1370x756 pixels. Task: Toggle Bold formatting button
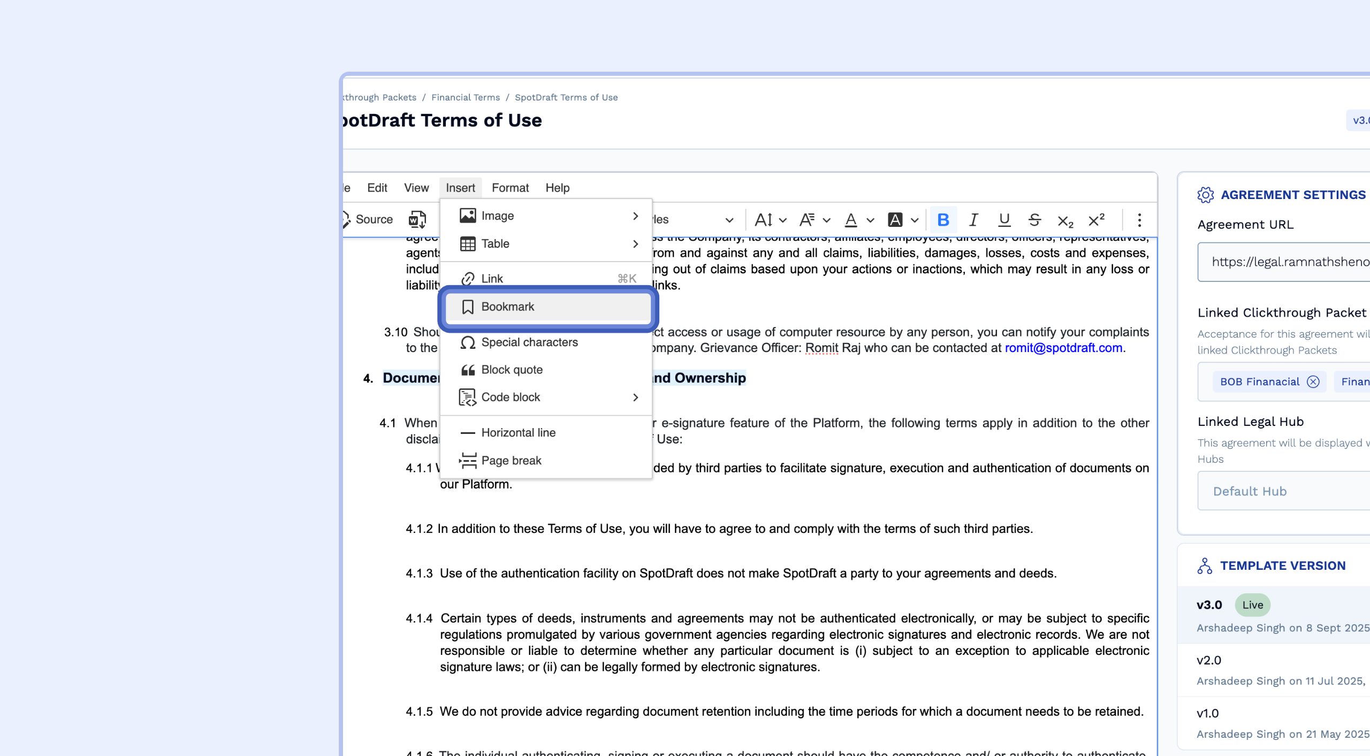point(943,220)
